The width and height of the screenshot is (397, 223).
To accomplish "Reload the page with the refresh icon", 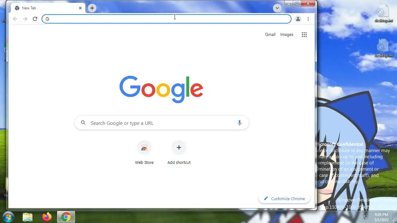I will pos(35,19).
